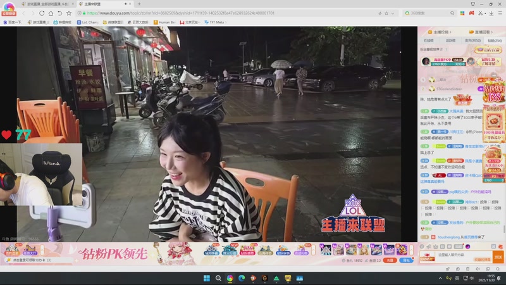This screenshot has height=285, width=506.
Task: Open the Windows Start menu
Action: point(207,278)
